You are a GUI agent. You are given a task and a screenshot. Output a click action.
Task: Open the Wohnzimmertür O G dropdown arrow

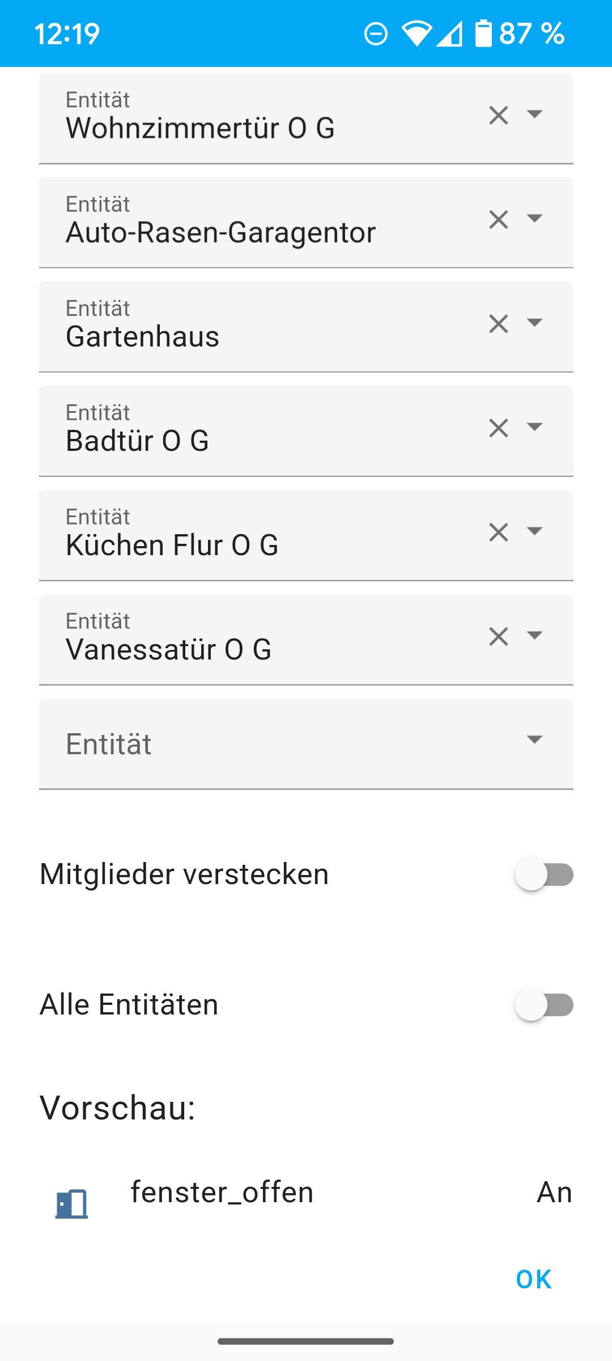tap(534, 115)
